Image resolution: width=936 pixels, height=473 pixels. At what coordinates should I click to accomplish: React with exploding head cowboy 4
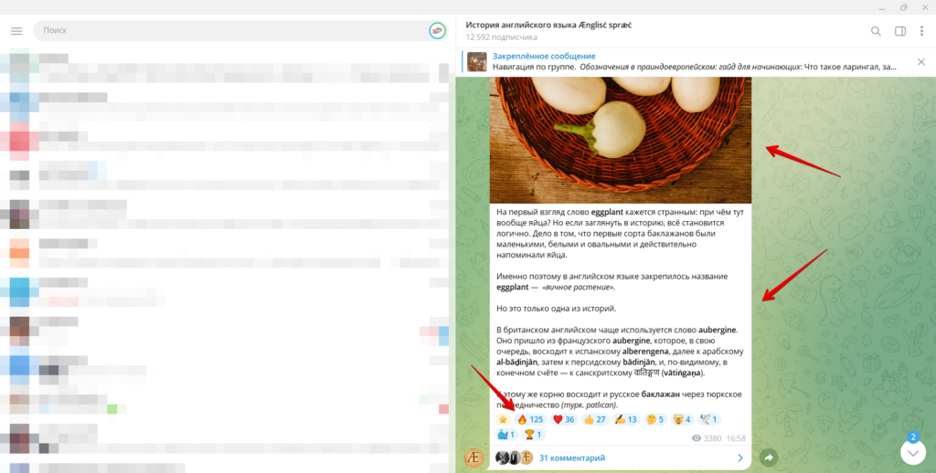(x=682, y=419)
